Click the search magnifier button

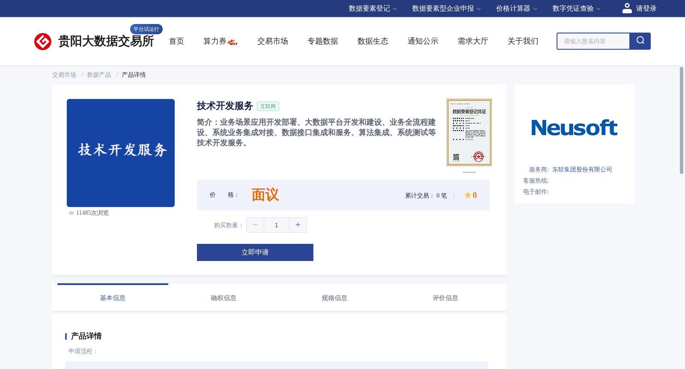640,41
